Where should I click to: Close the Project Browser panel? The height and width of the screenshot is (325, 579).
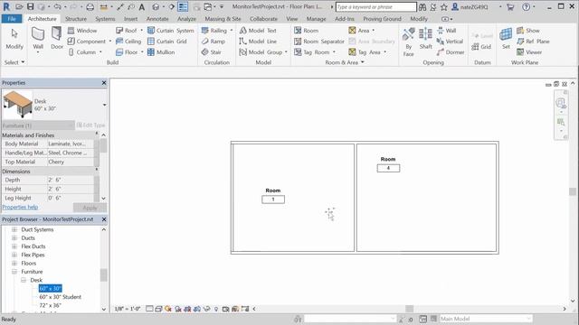click(x=104, y=219)
